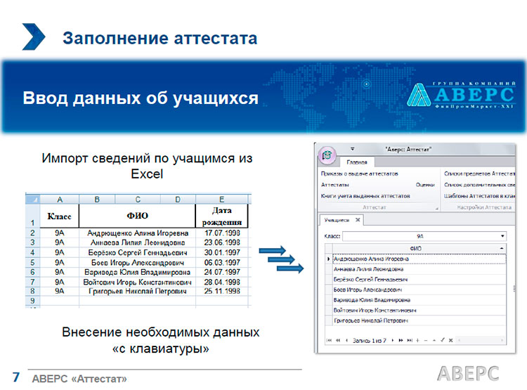Confirm edit with the checkmark button
Image resolution: width=527 pixels, height=390 pixels.
443,340
